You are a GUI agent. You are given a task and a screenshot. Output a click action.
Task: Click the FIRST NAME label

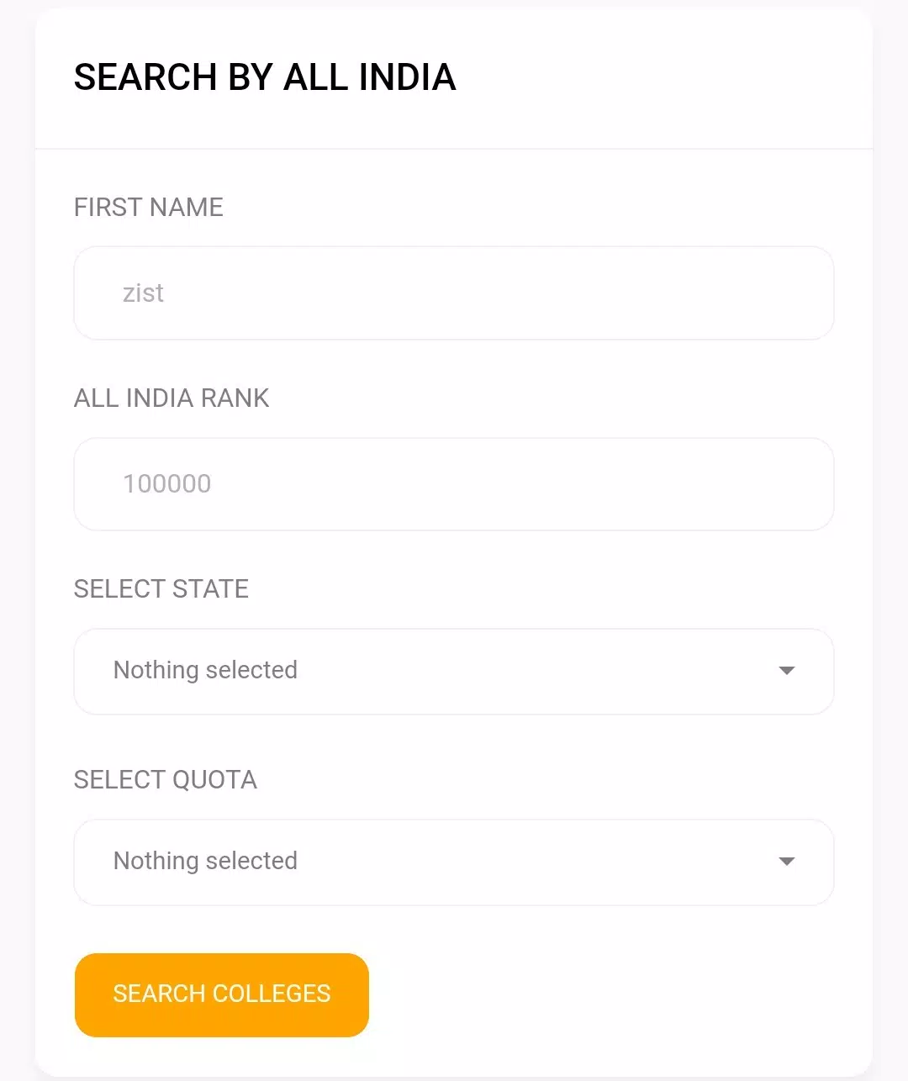[x=149, y=207]
